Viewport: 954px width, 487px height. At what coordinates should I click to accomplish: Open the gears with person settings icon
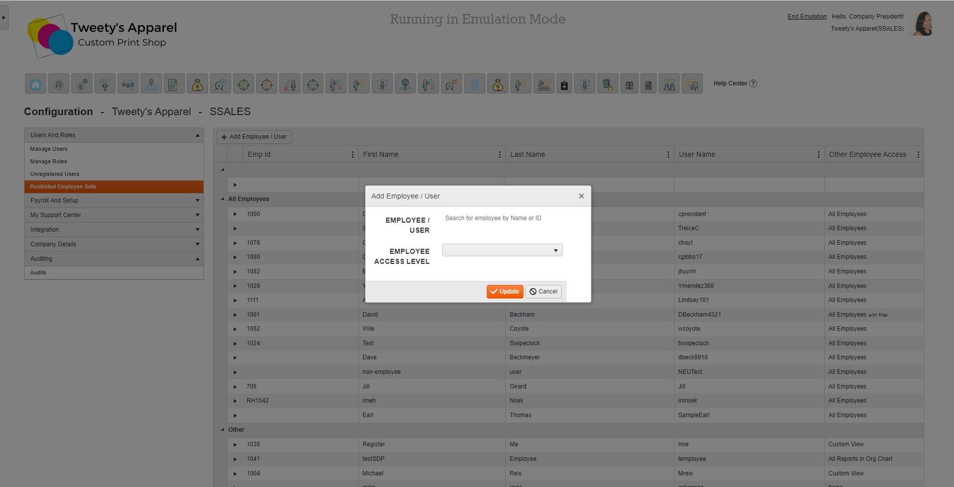[x=82, y=84]
